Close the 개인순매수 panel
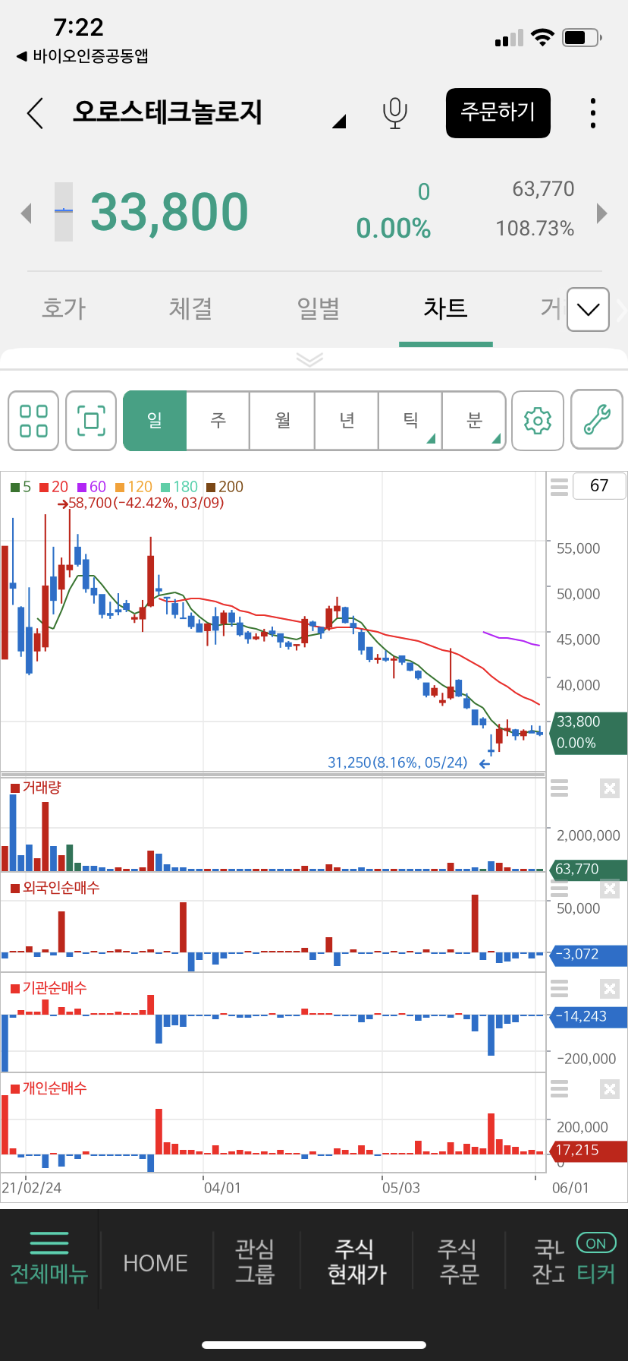This screenshot has width=628, height=1361. tap(609, 1089)
